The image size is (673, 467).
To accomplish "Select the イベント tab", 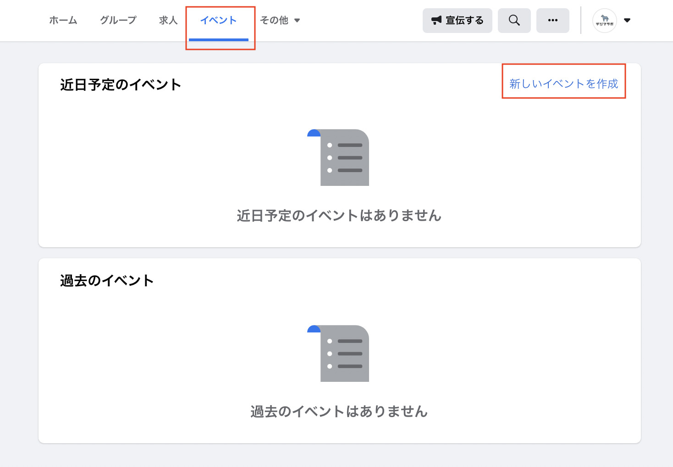I will click(x=219, y=20).
